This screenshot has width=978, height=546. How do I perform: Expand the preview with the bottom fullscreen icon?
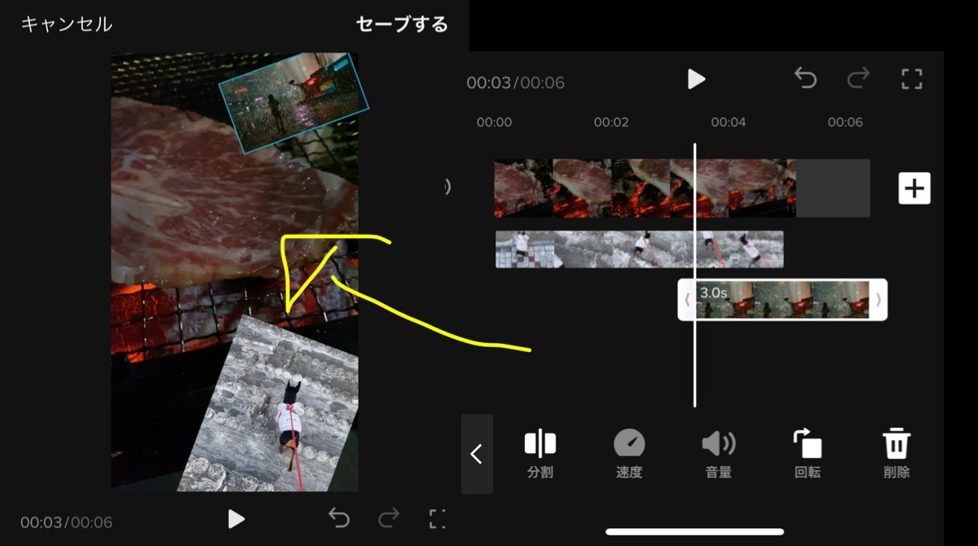437,519
